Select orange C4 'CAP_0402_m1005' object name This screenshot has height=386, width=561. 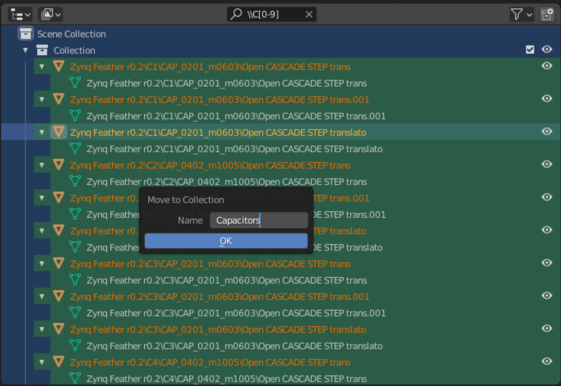tap(210, 362)
